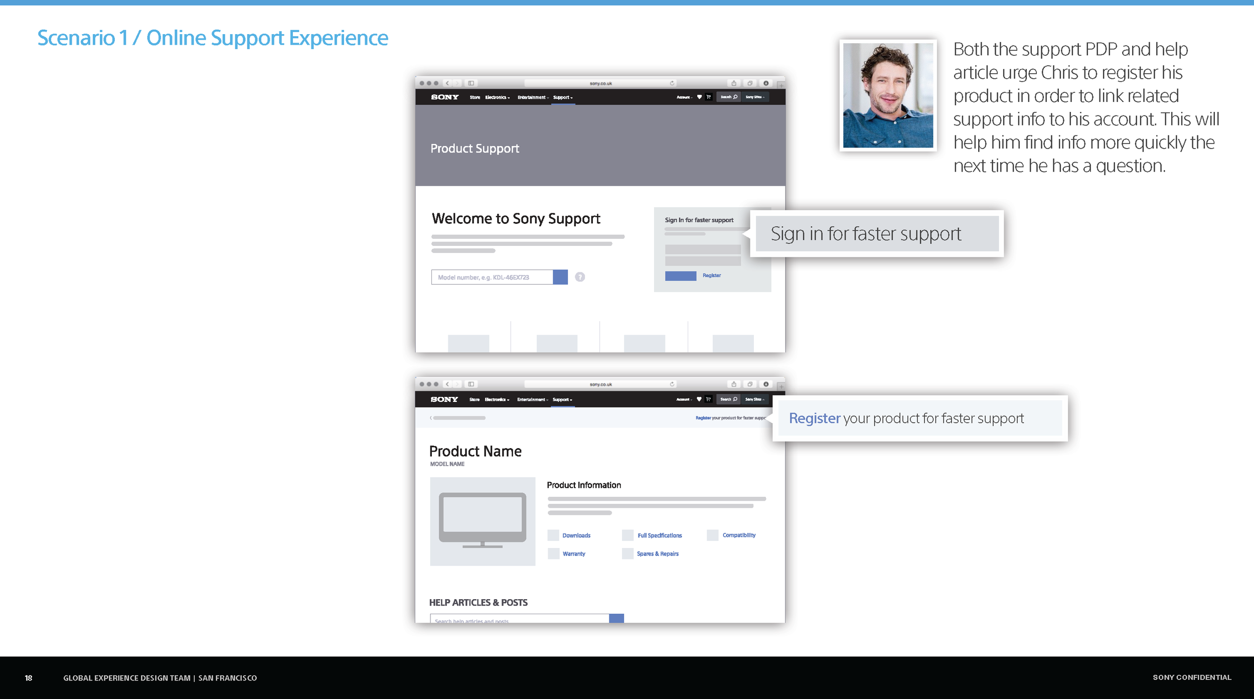The image size is (1254, 699).
Task: Add a new tab in the top browser
Action: (781, 85)
